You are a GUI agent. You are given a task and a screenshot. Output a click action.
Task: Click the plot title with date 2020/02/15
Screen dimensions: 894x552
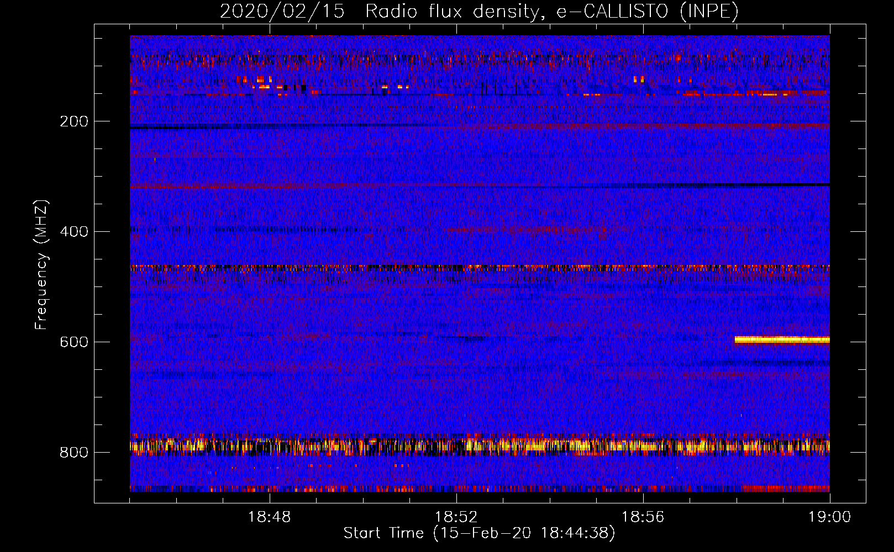[x=479, y=11]
